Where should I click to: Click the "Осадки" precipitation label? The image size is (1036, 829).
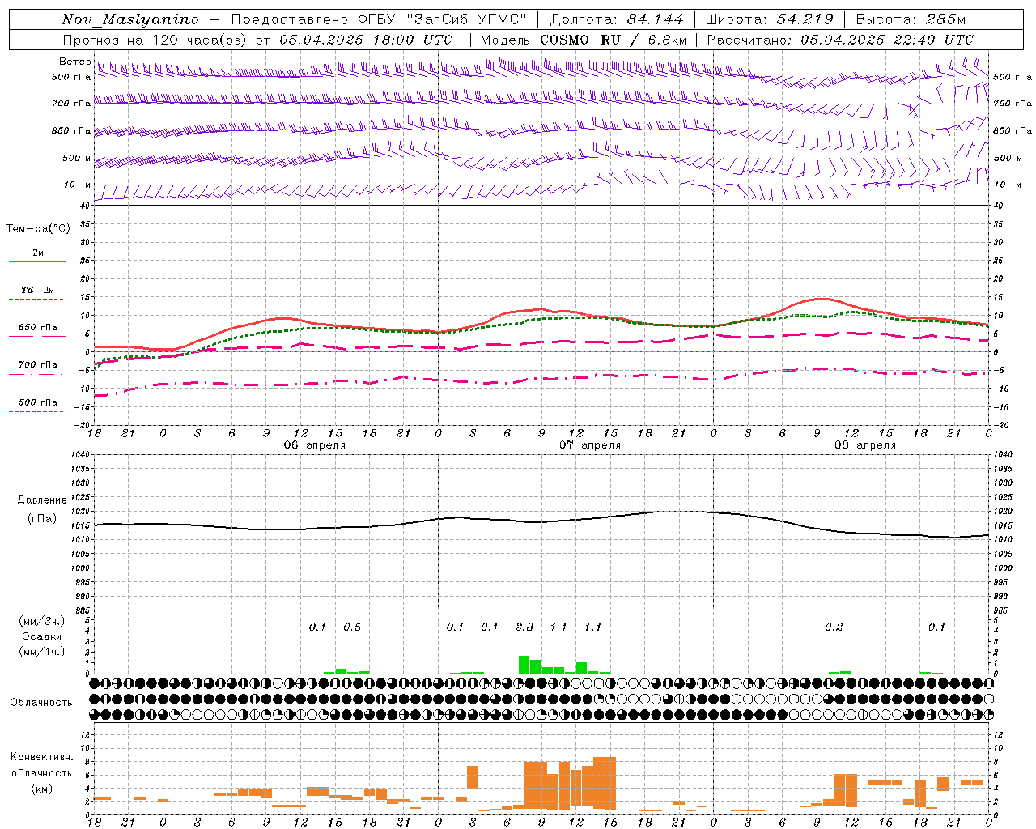42,636
